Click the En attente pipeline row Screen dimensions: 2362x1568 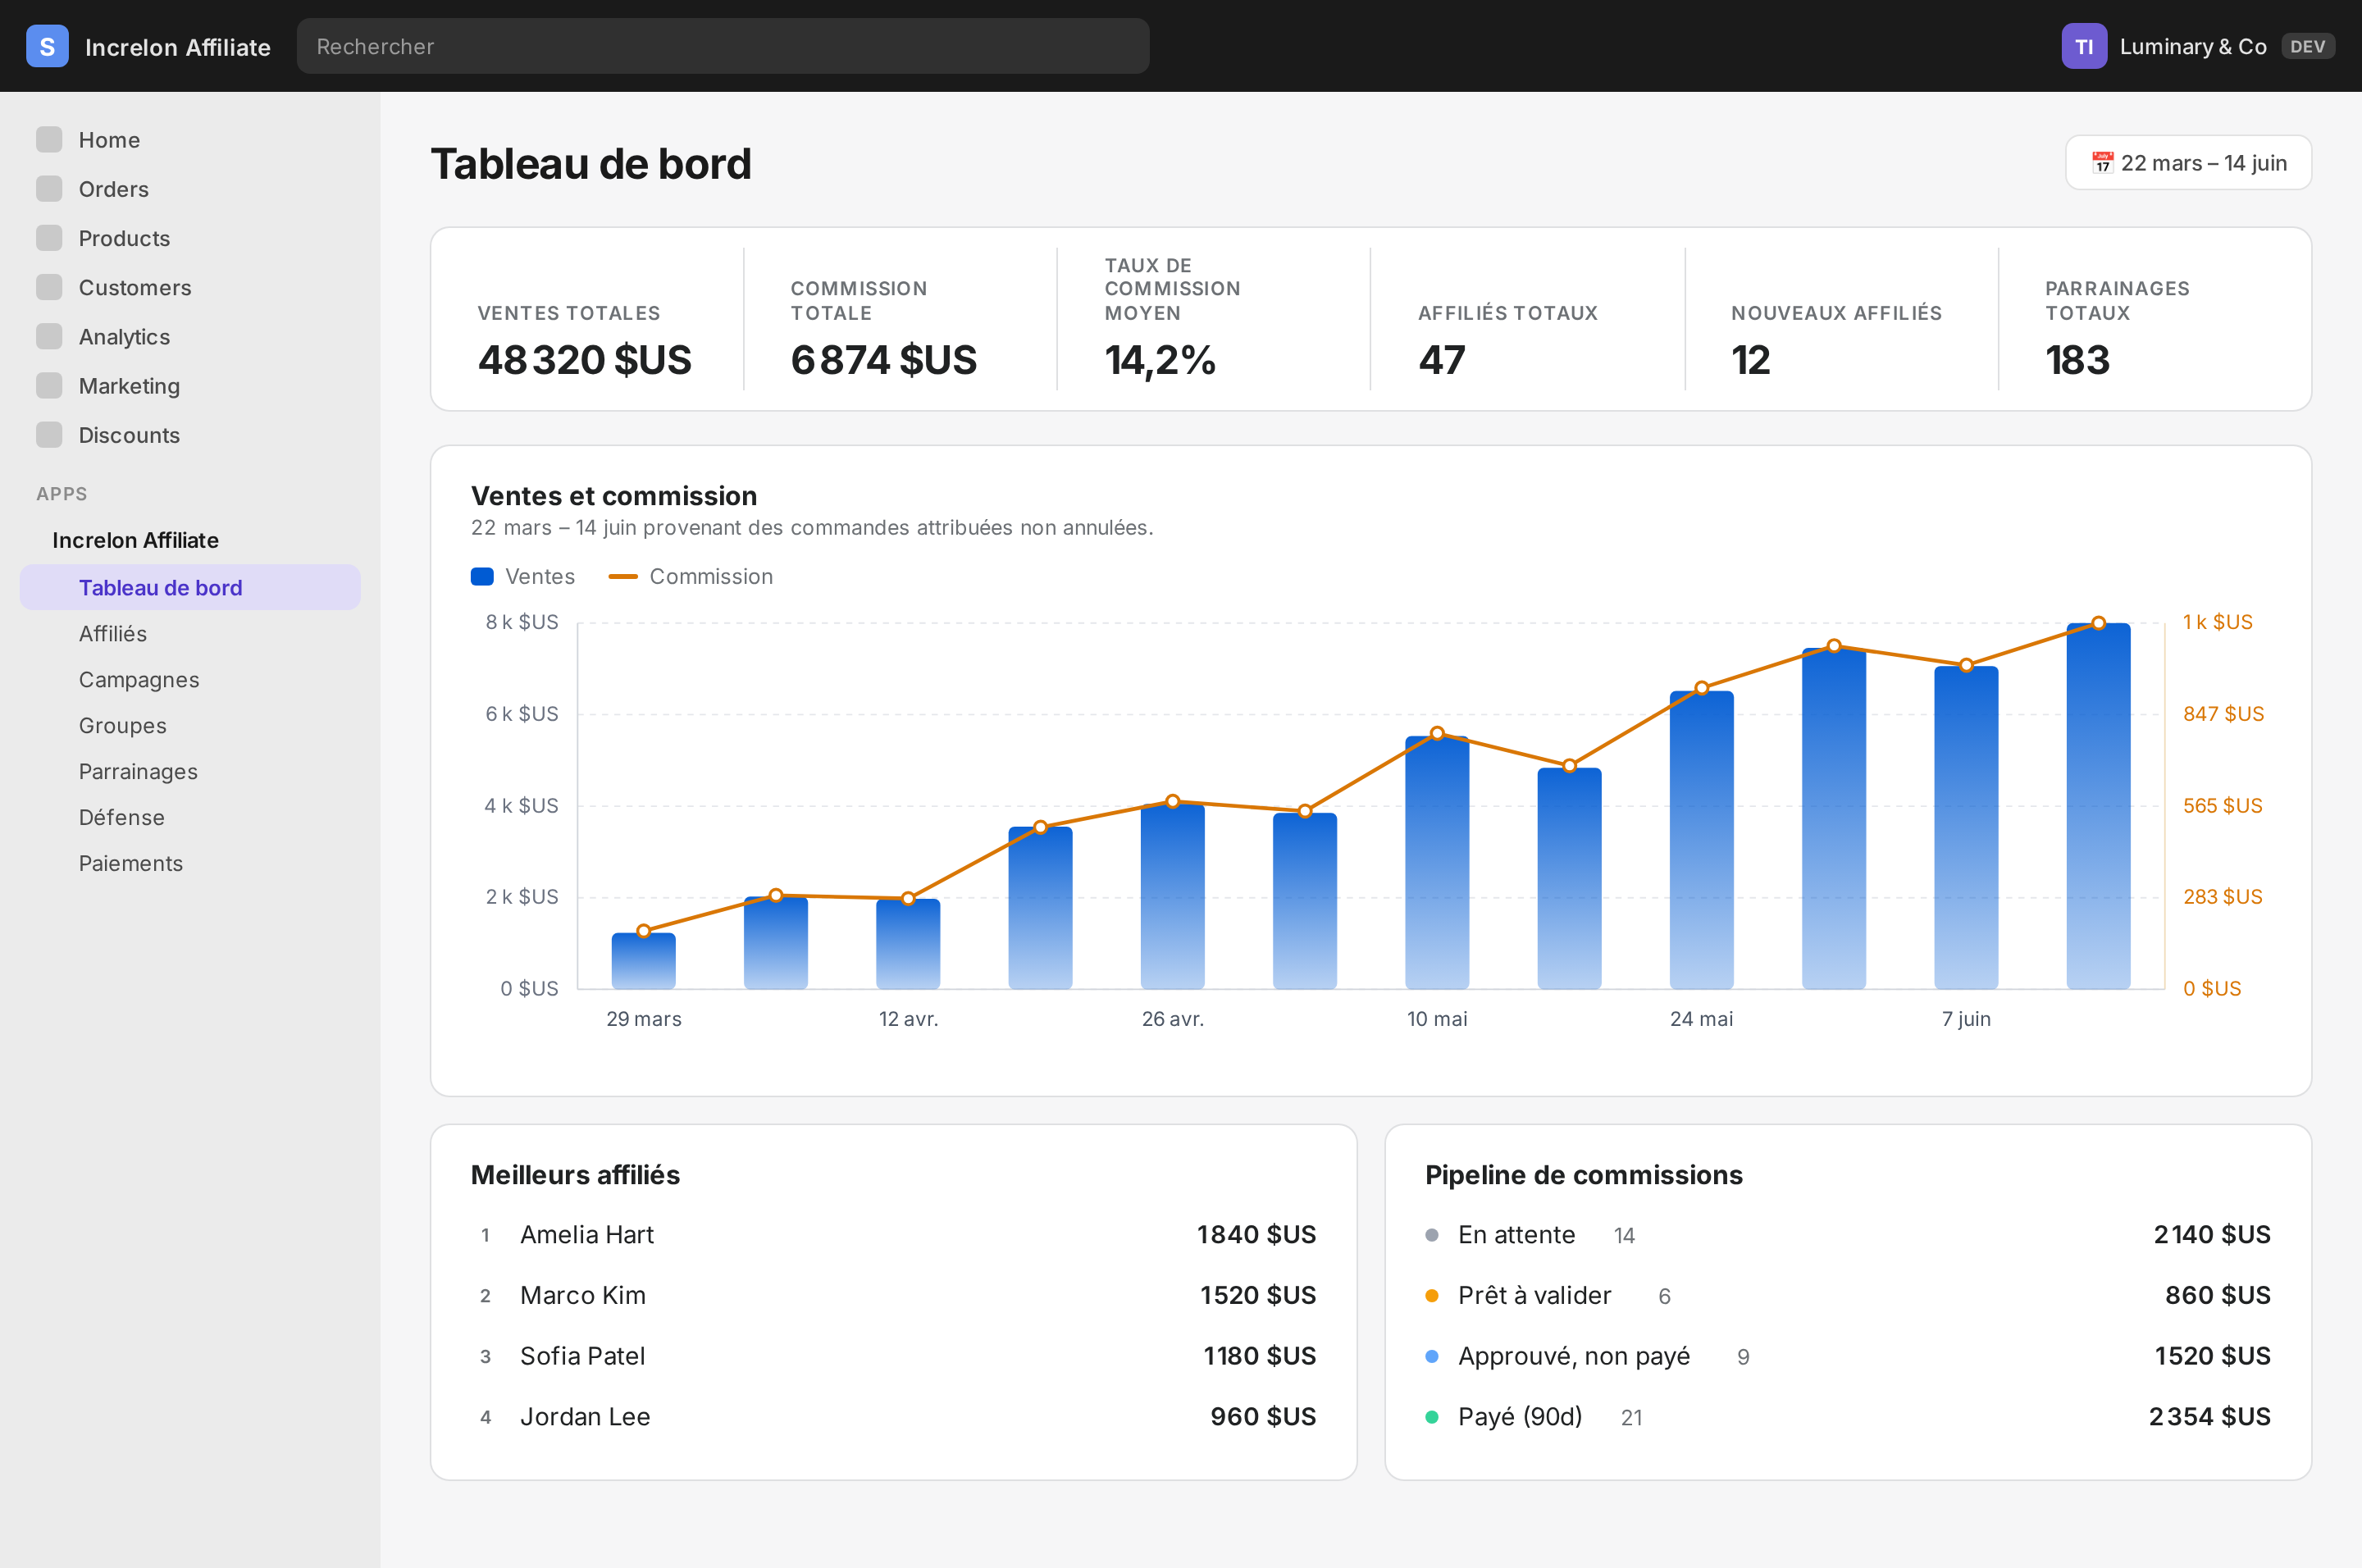coord(1848,1235)
